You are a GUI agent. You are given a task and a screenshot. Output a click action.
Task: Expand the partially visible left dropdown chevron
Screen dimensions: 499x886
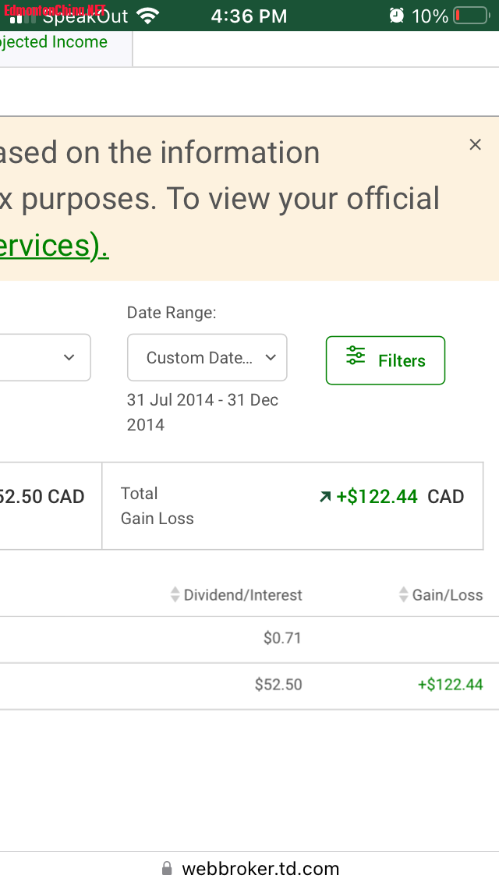69,357
